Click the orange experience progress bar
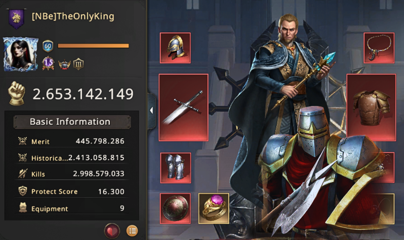Viewport: 404px width, 240px height. [x=93, y=46]
